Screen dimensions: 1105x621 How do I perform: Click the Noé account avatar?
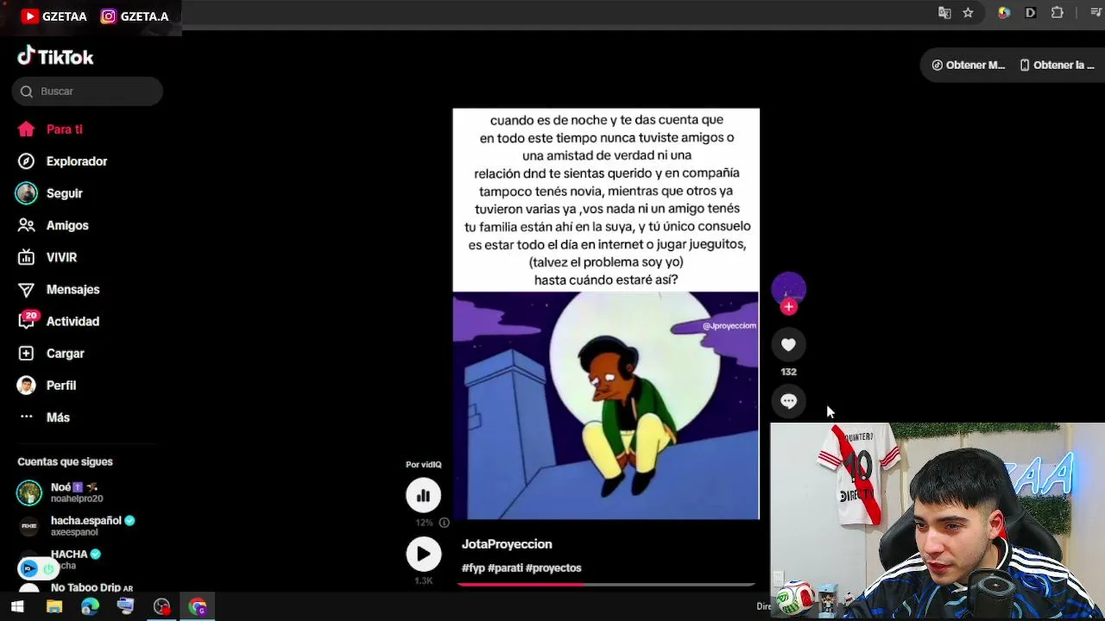tap(29, 492)
